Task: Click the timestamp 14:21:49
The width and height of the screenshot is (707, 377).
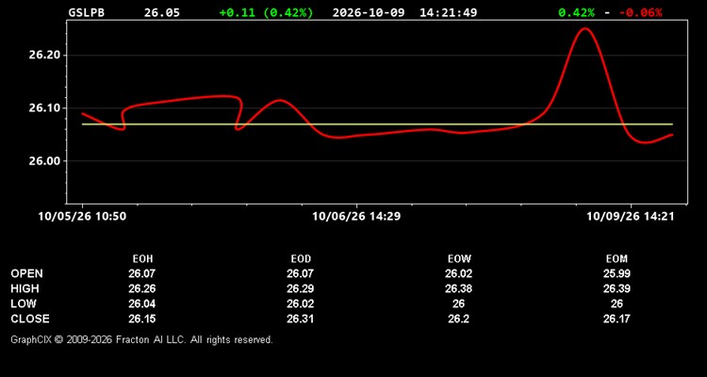Action: (448, 12)
